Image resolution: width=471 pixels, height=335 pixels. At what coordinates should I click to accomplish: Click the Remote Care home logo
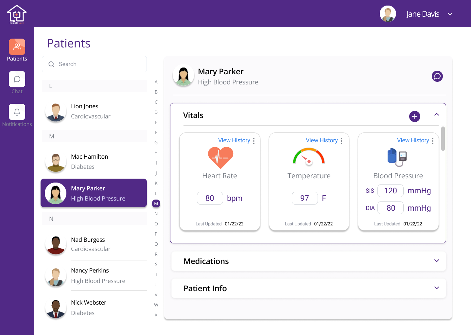pos(17,14)
